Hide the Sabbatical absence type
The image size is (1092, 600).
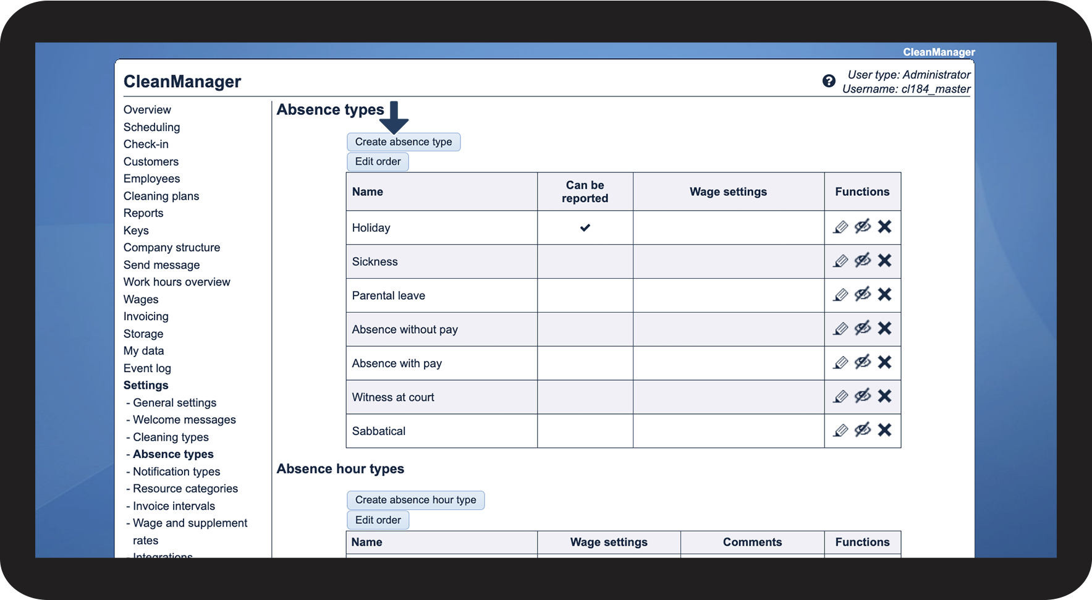[x=863, y=430]
